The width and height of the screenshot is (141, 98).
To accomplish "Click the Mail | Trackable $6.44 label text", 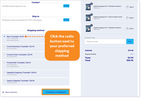I will click(x=15, y=37).
